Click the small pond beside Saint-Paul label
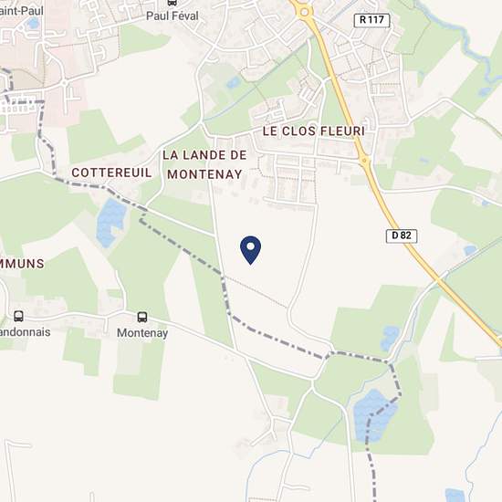The height and width of the screenshot is (502, 502). [33, 23]
